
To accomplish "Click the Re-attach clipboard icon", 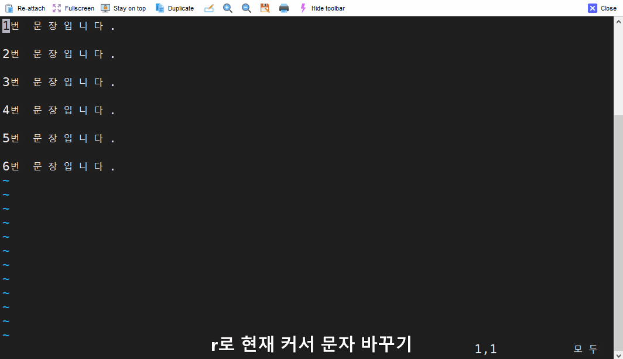I will click(9, 8).
